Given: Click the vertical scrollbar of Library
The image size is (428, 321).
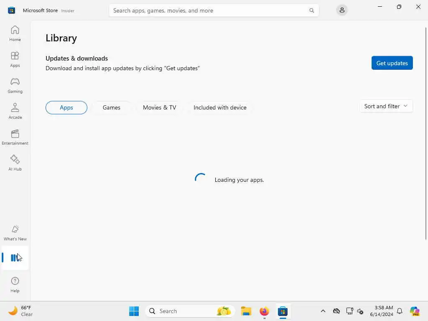Looking at the screenshot, I should [426, 134].
